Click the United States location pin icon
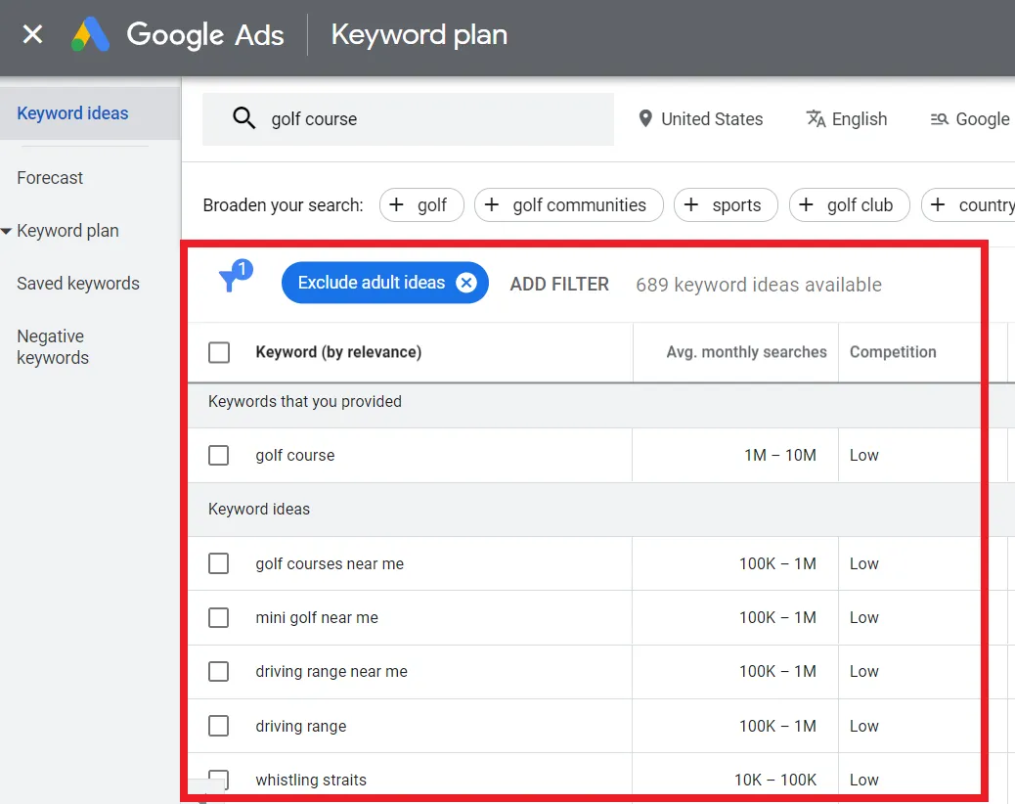This screenshot has width=1015, height=804. click(644, 119)
